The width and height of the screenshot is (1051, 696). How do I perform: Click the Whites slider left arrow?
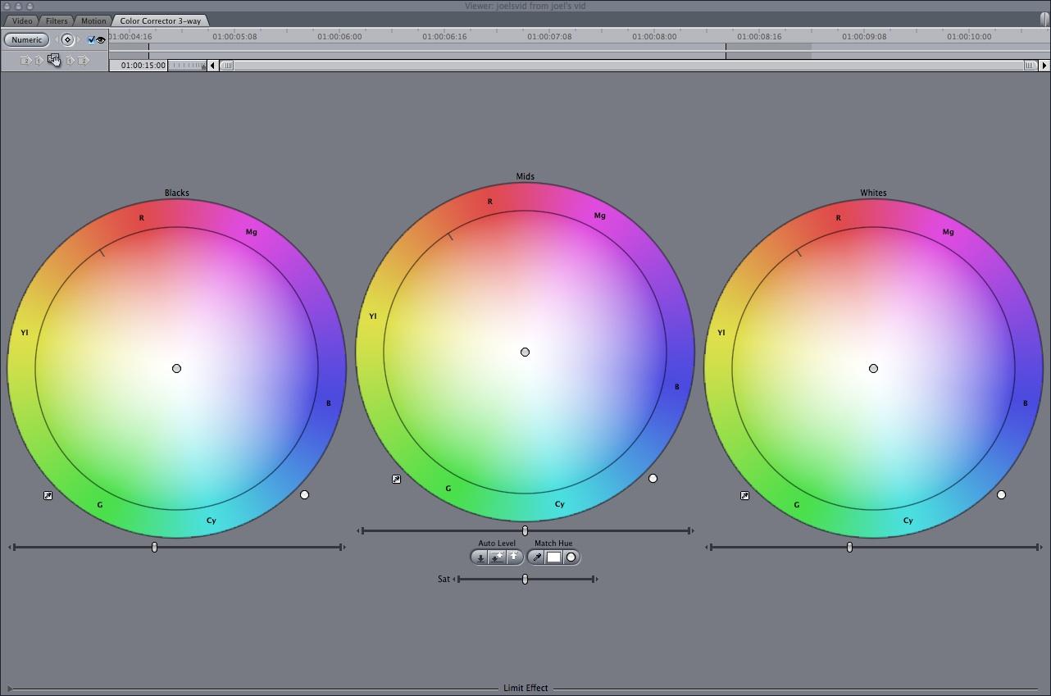click(708, 547)
